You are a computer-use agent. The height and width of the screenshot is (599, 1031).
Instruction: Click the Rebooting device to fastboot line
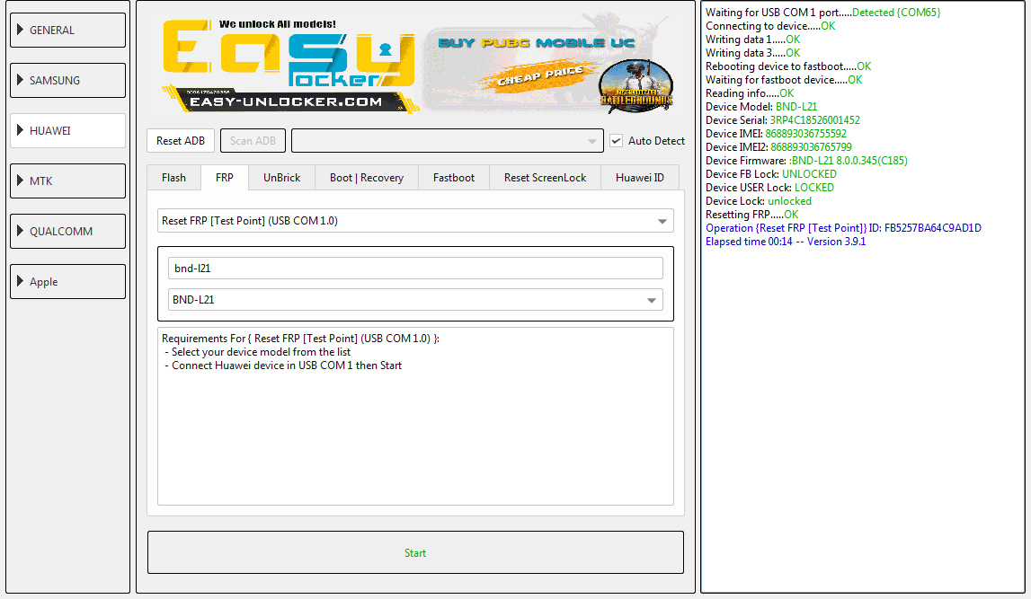788,66
